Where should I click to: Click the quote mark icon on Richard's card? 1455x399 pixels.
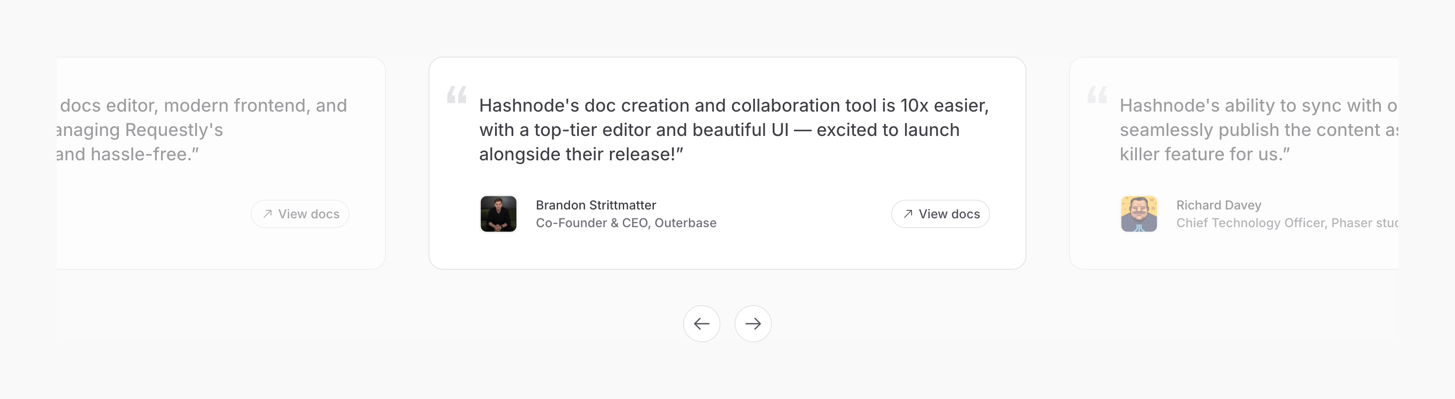tap(1097, 95)
